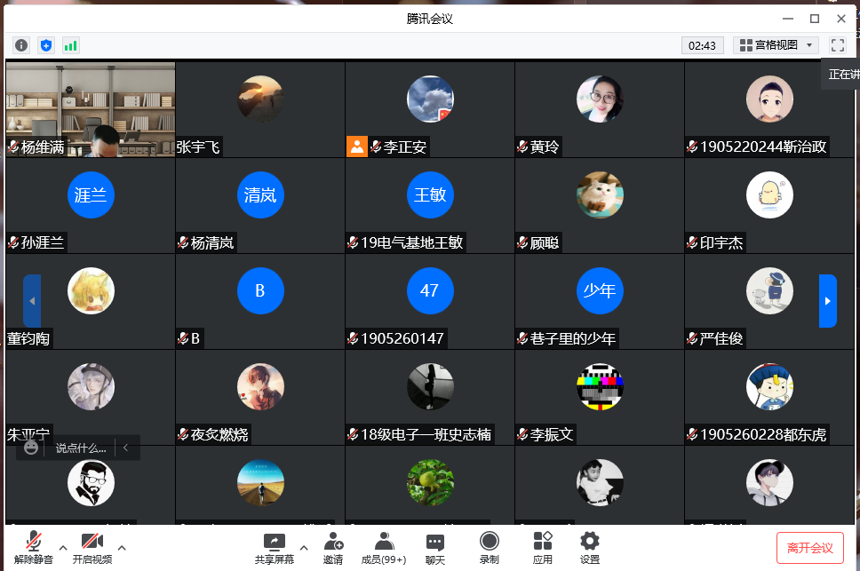
Task: Expand video options arrow beside 开启视频
Action: pos(122,547)
